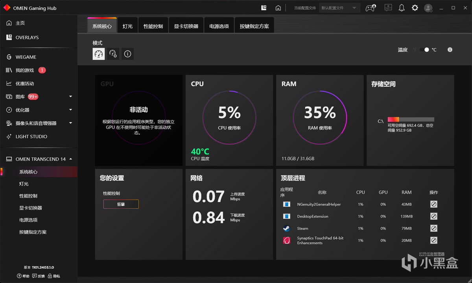Click the DesktopExtension process name
The image size is (472, 283).
coord(313,216)
